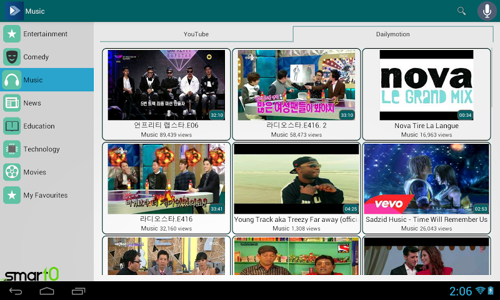This screenshot has width=500, height=300.
Task: Play the Young Track Treezy video thumbnail
Action: pos(296,179)
